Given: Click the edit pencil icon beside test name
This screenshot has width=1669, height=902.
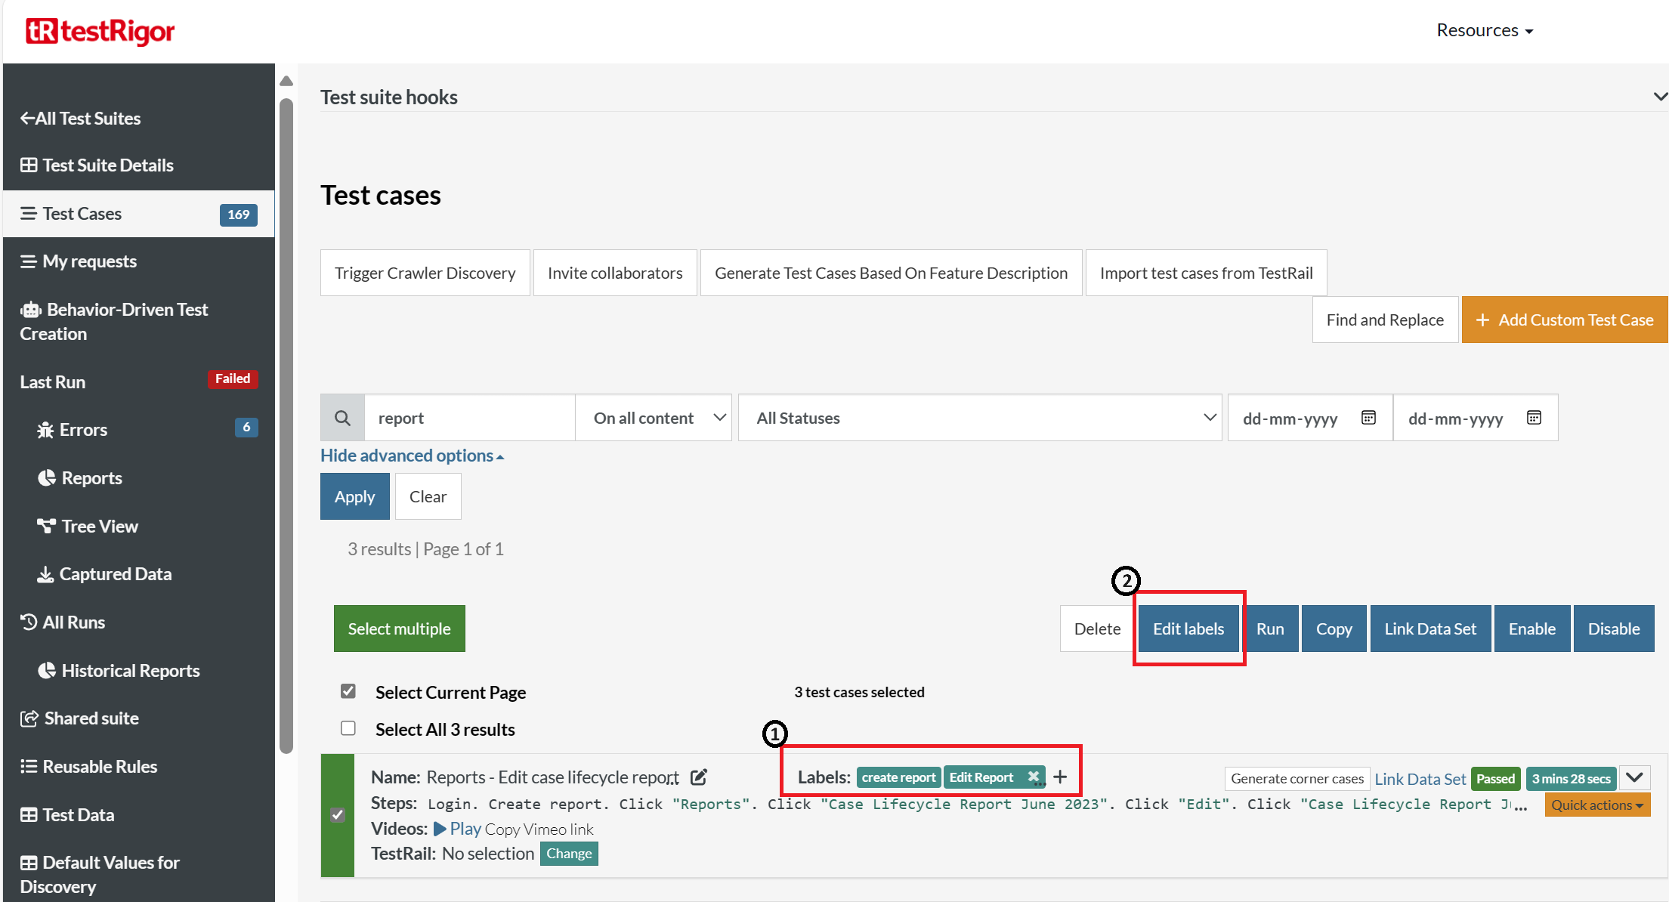Looking at the screenshot, I should click(699, 777).
